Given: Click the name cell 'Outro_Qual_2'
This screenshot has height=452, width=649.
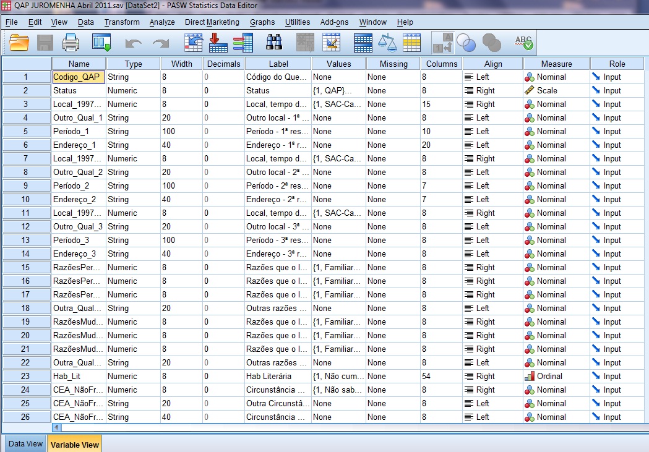Looking at the screenshot, I should click(x=79, y=172).
